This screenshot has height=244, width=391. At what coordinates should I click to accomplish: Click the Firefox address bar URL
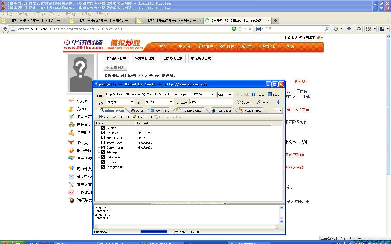point(72,29)
